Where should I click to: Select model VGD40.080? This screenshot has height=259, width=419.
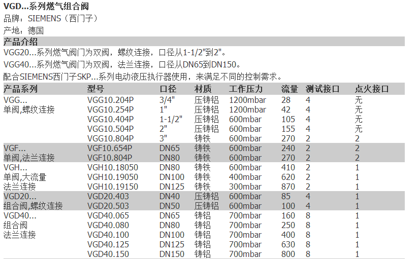point(108,225)
